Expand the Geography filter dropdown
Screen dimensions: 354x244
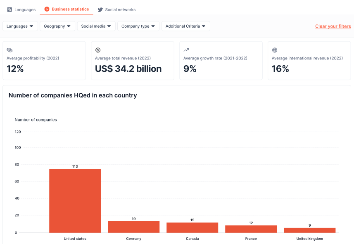tap(57, 26)
